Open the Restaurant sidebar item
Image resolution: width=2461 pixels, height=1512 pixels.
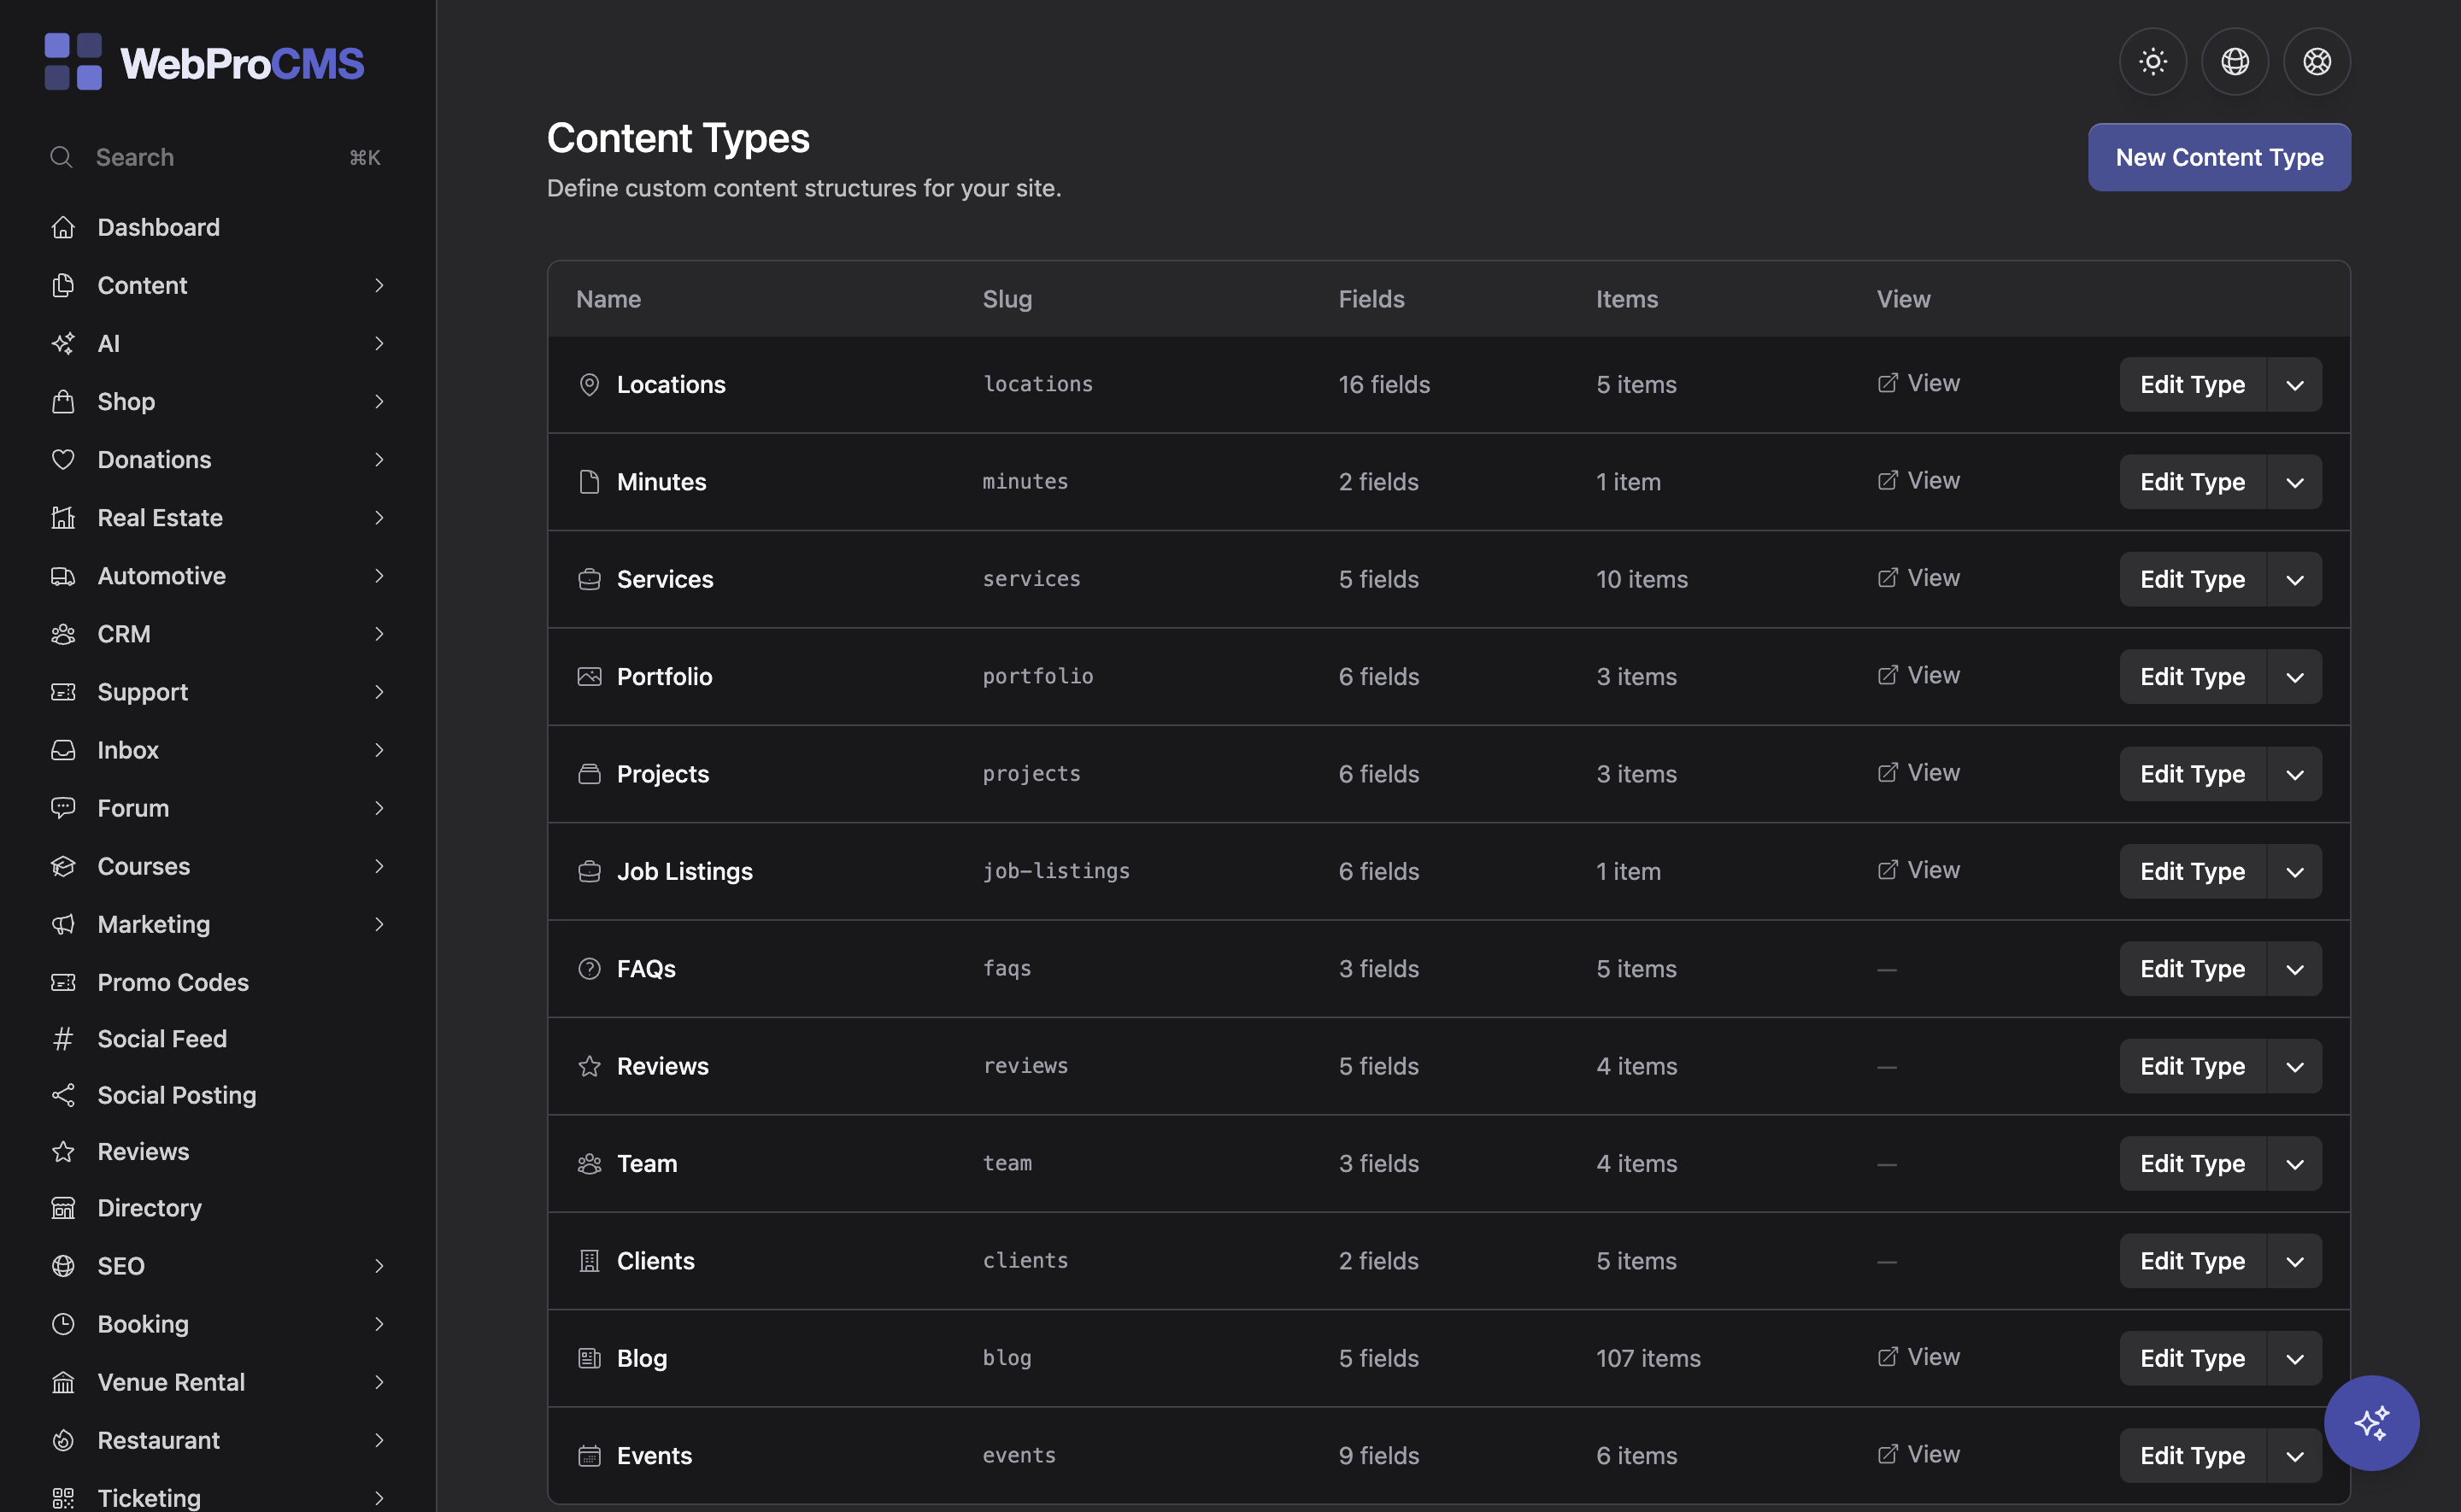point(218,1439)
